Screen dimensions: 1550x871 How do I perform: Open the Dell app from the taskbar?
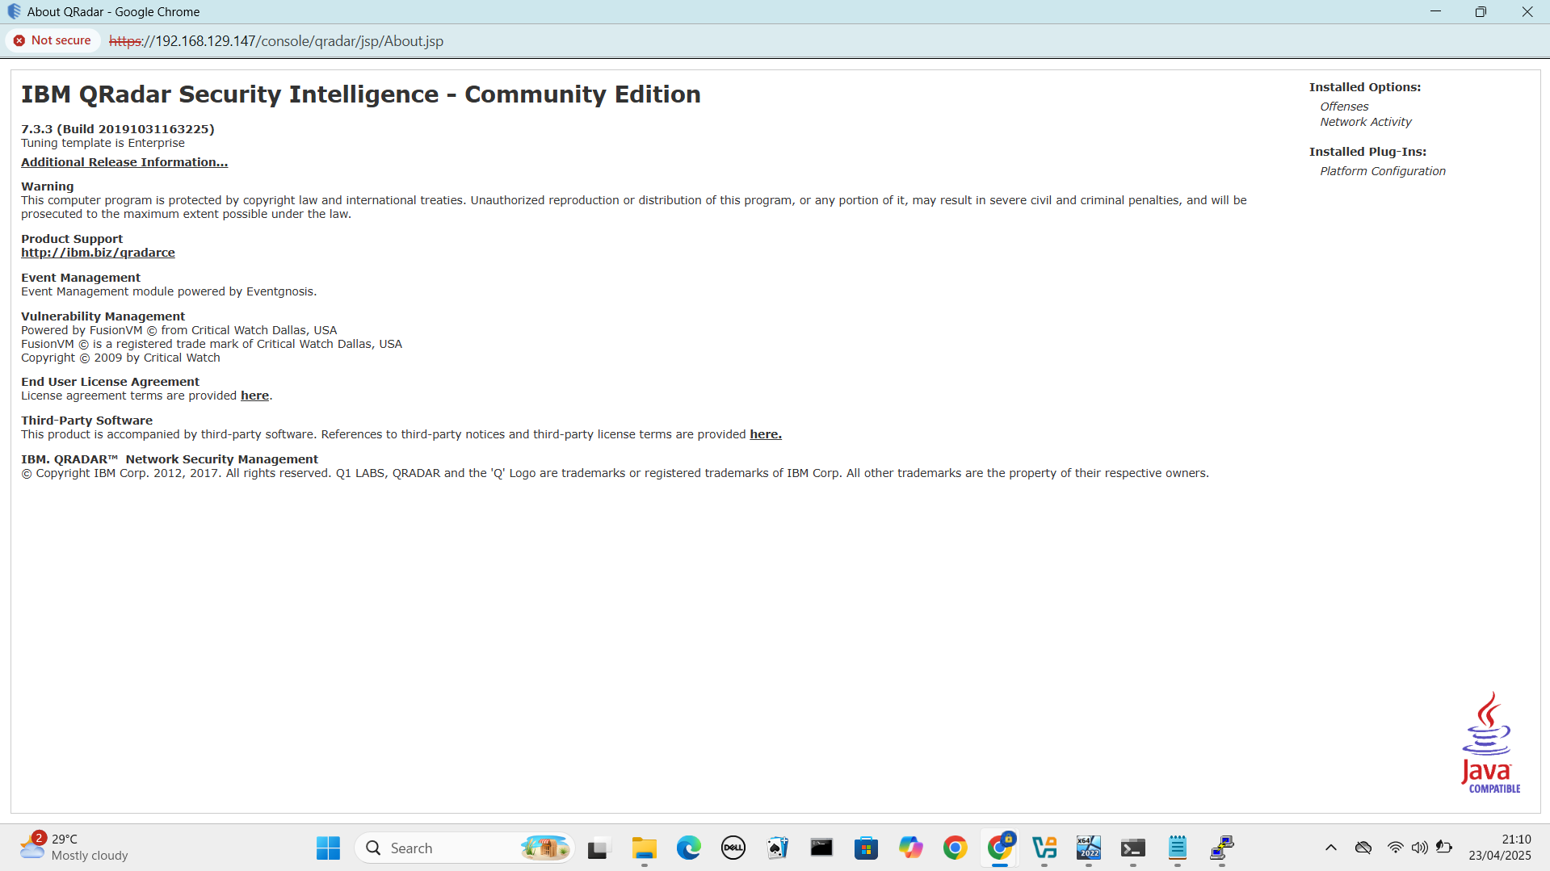point(733,848)
